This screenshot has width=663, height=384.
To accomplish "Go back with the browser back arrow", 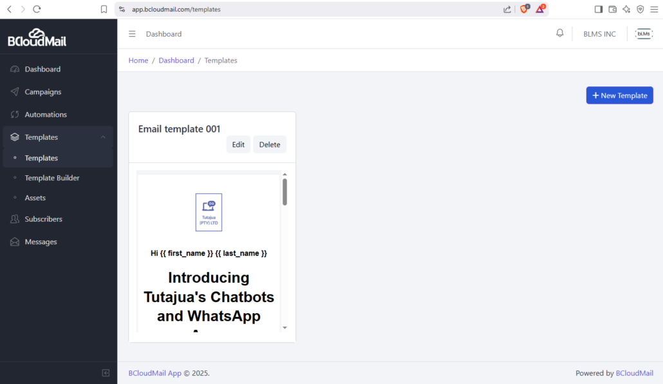I will [x=9, y=9].
